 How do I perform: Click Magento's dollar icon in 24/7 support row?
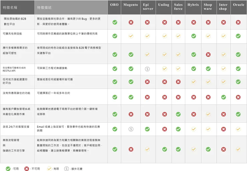pos(131,129)
